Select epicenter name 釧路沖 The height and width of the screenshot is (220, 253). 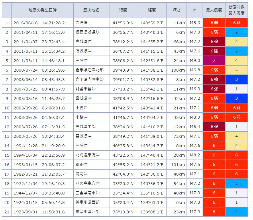pos(81,164)
